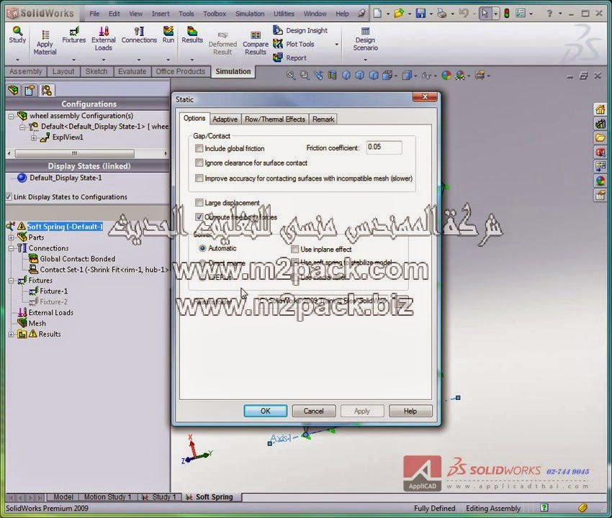Screen dimensions: 612x518
Task: Open the Results tool
Action: click(x=192, y=35)
